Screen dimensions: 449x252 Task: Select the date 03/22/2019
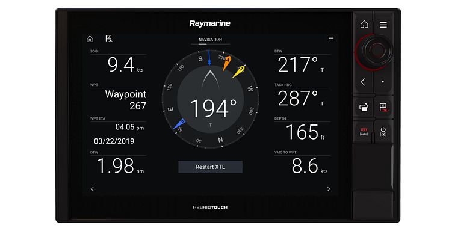pyautogui.click(x=114, y=141)
